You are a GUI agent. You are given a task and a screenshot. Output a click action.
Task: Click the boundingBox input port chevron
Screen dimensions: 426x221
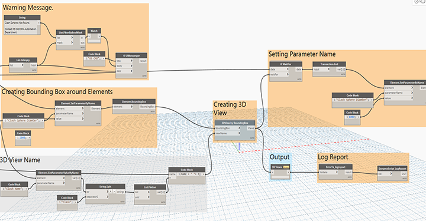(x=239, y=128)
